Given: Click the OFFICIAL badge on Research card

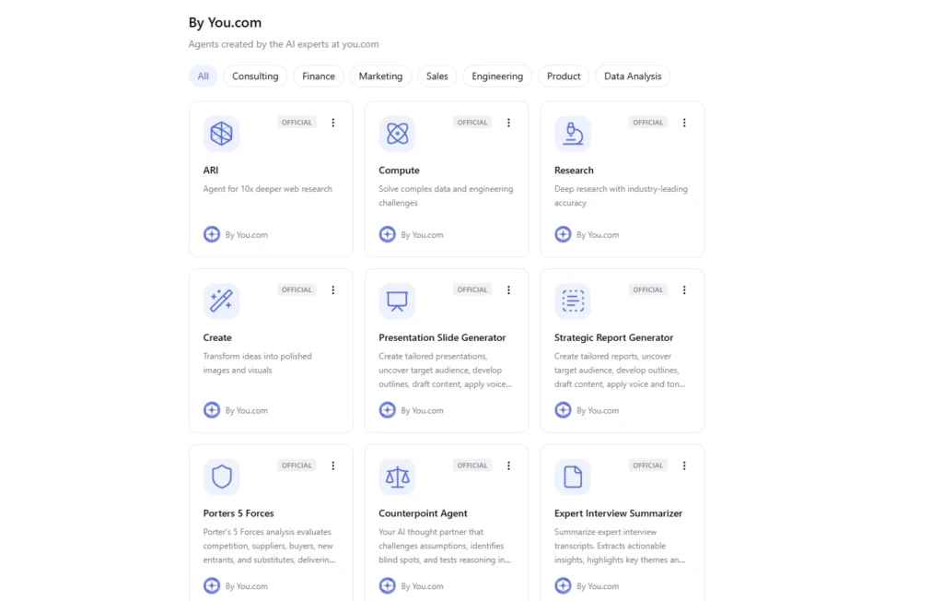Looking at the screenshot, I should pos(647,123).
